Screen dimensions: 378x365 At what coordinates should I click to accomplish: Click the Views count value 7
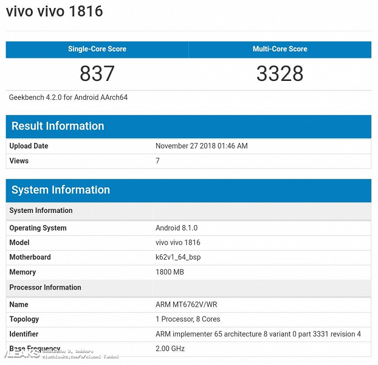tap(157, 161)
